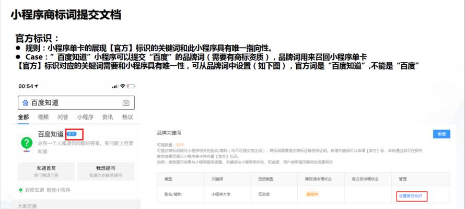Image resolution: width=465 pixels, height=209 pixels.
Task: Switch to the 小程序 tab
Action: (85, 117)
